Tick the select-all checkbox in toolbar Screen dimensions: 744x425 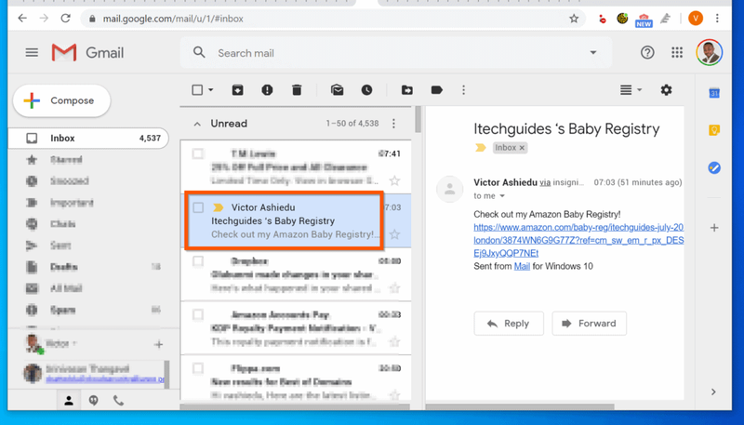(x=197, y=89)
